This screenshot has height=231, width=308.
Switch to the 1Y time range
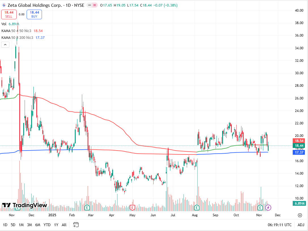pyautogui.click(x=56, y=225)
